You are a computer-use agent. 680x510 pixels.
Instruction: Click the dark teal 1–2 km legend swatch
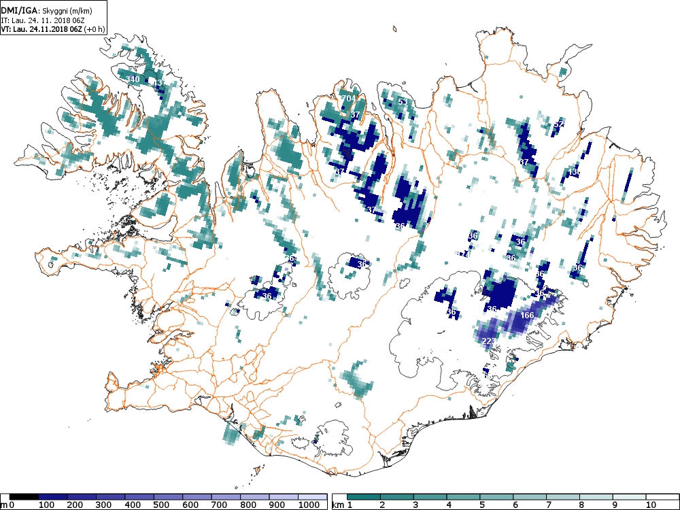point(364,497)
